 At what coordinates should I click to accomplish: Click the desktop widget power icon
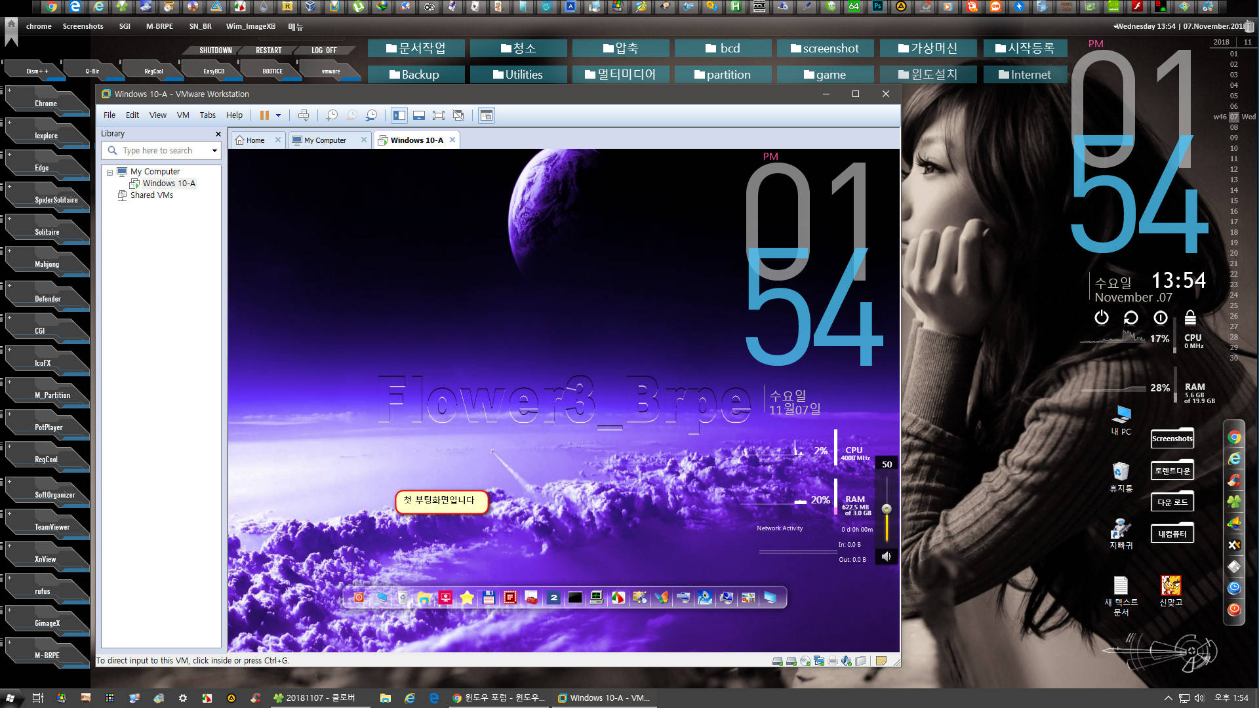click(1102, 318)
